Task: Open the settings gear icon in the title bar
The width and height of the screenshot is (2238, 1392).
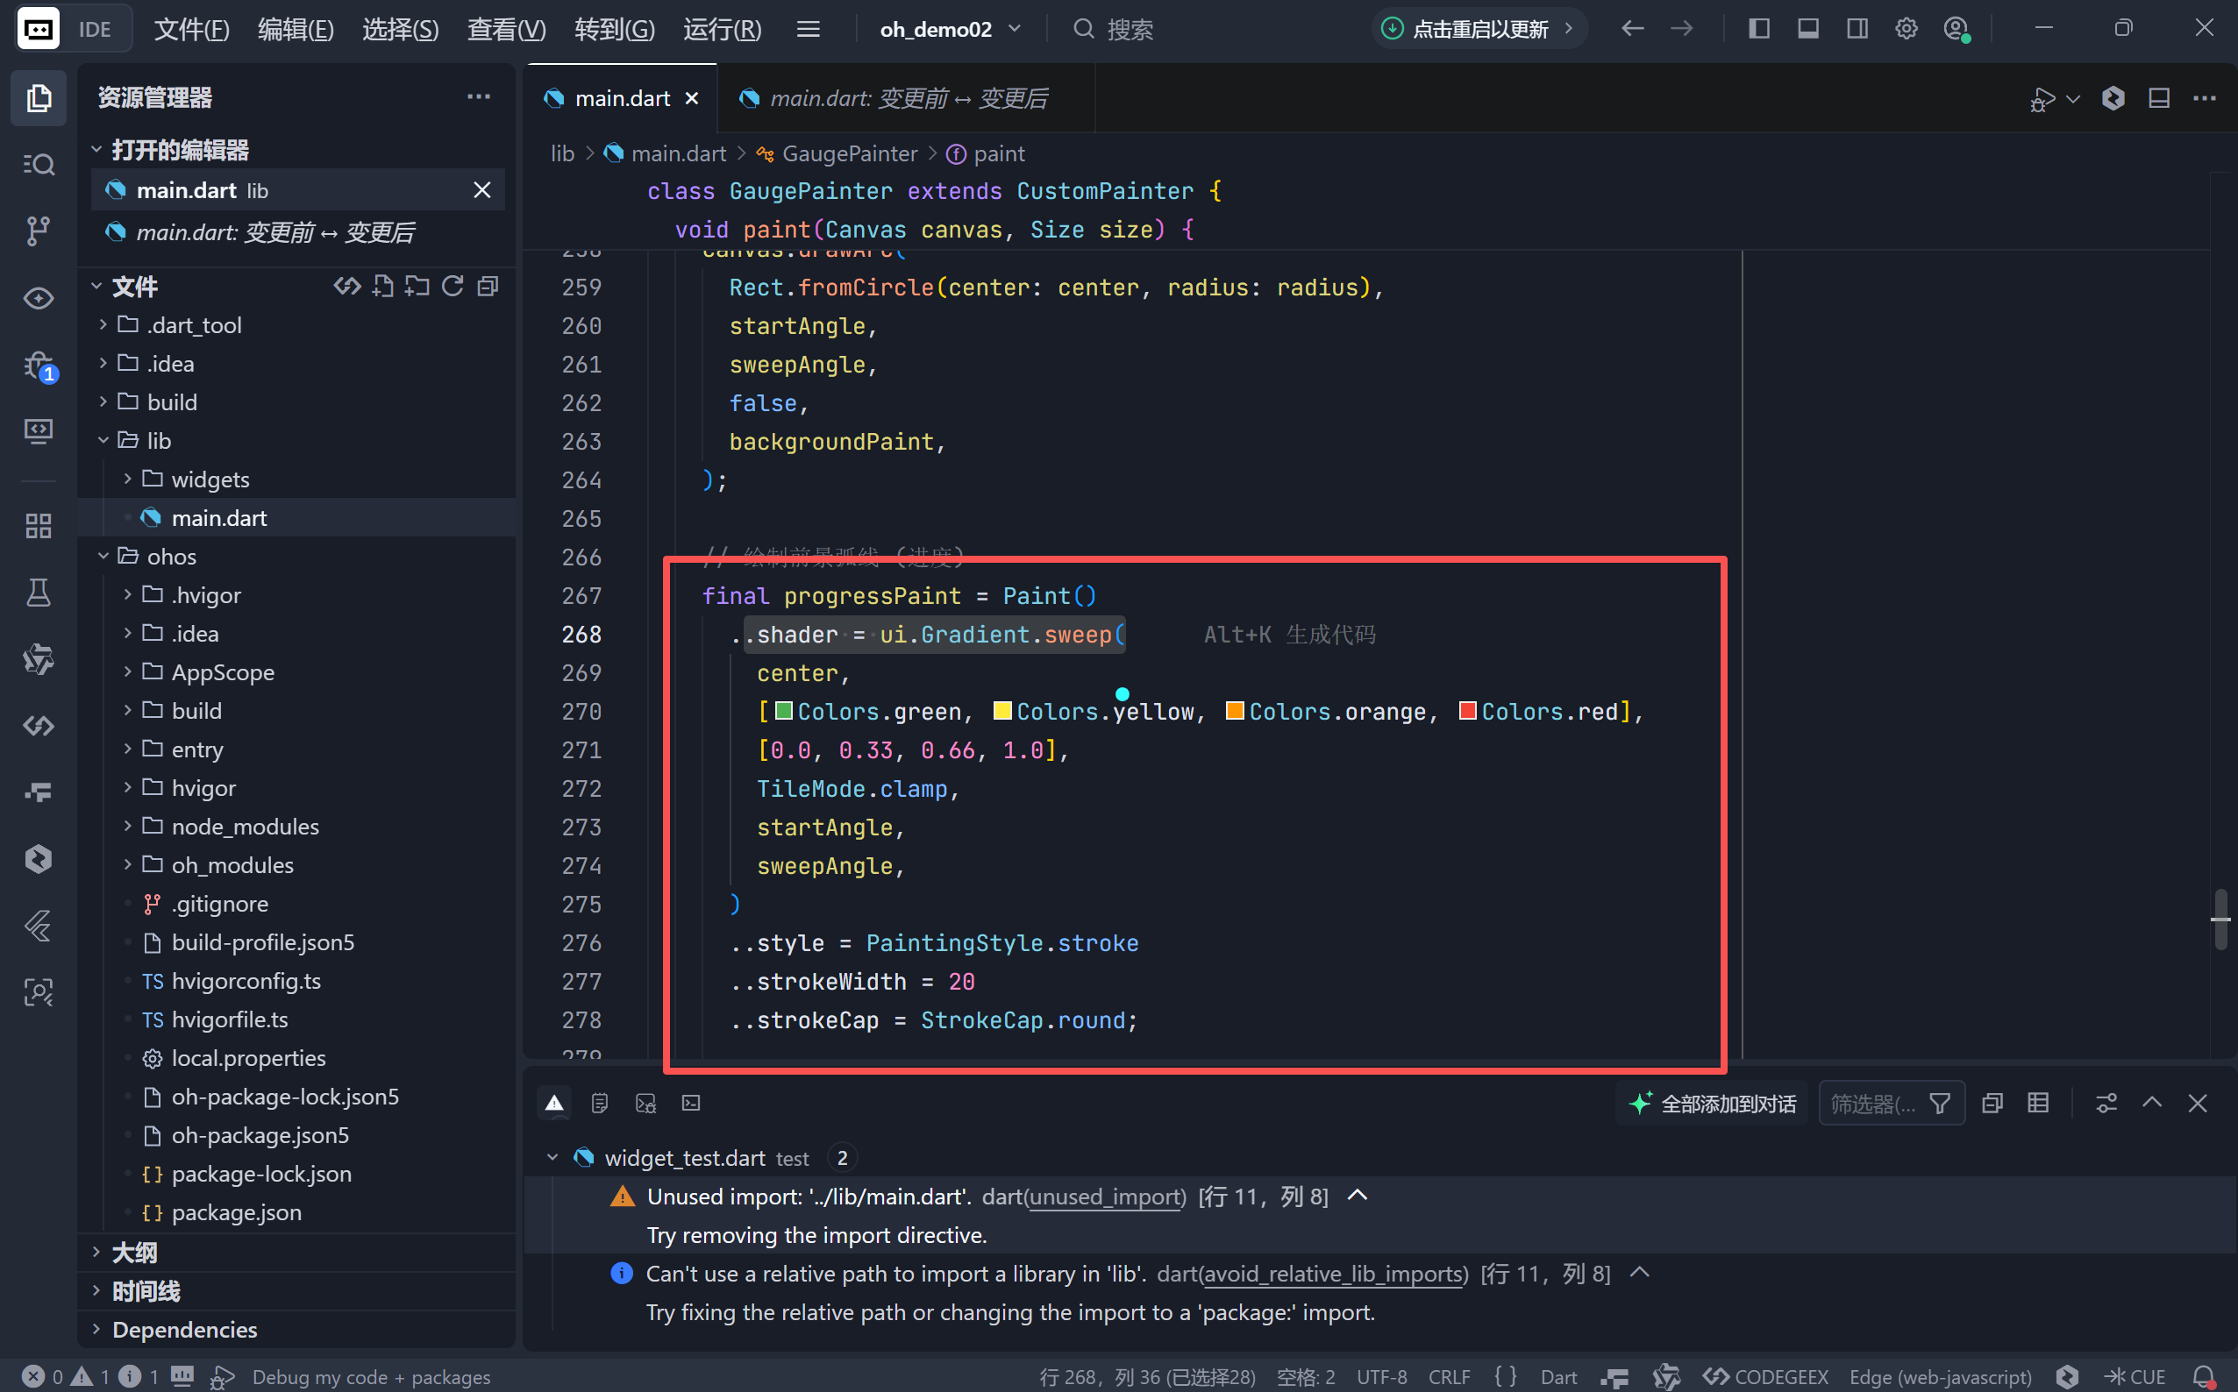Action: click(1906, 29)
